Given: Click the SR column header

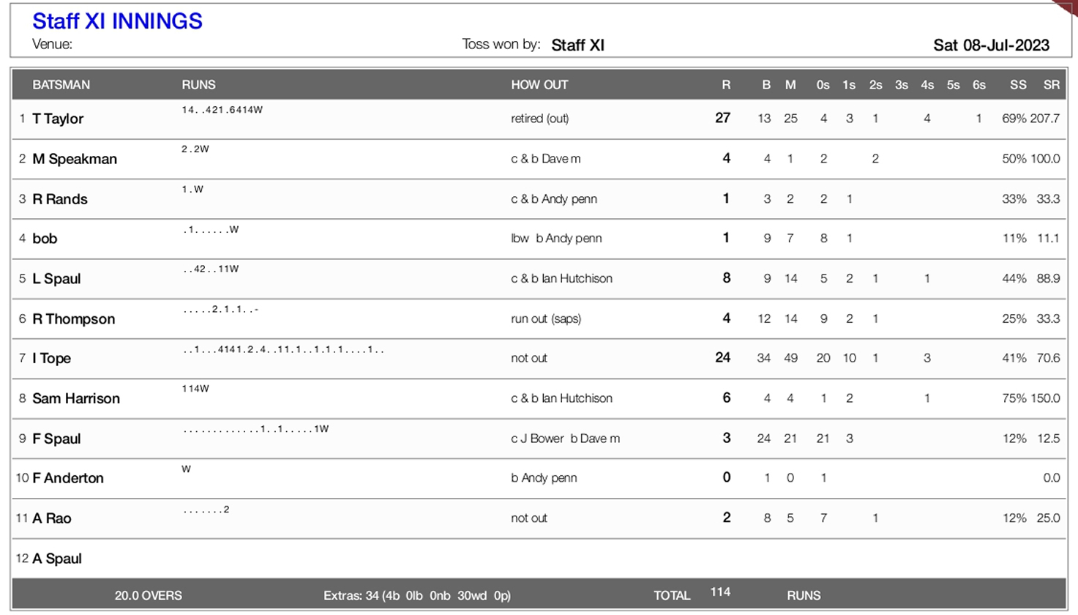Looking at the screenshot, I should point(1051,85).
